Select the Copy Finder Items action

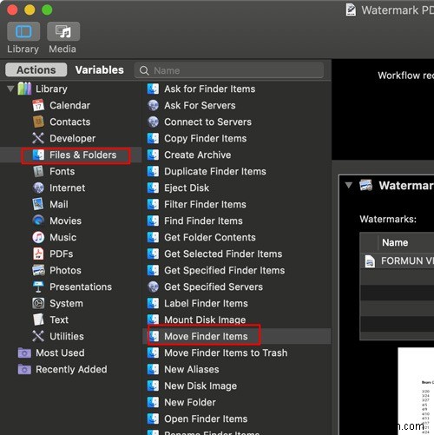coord(206,138)
